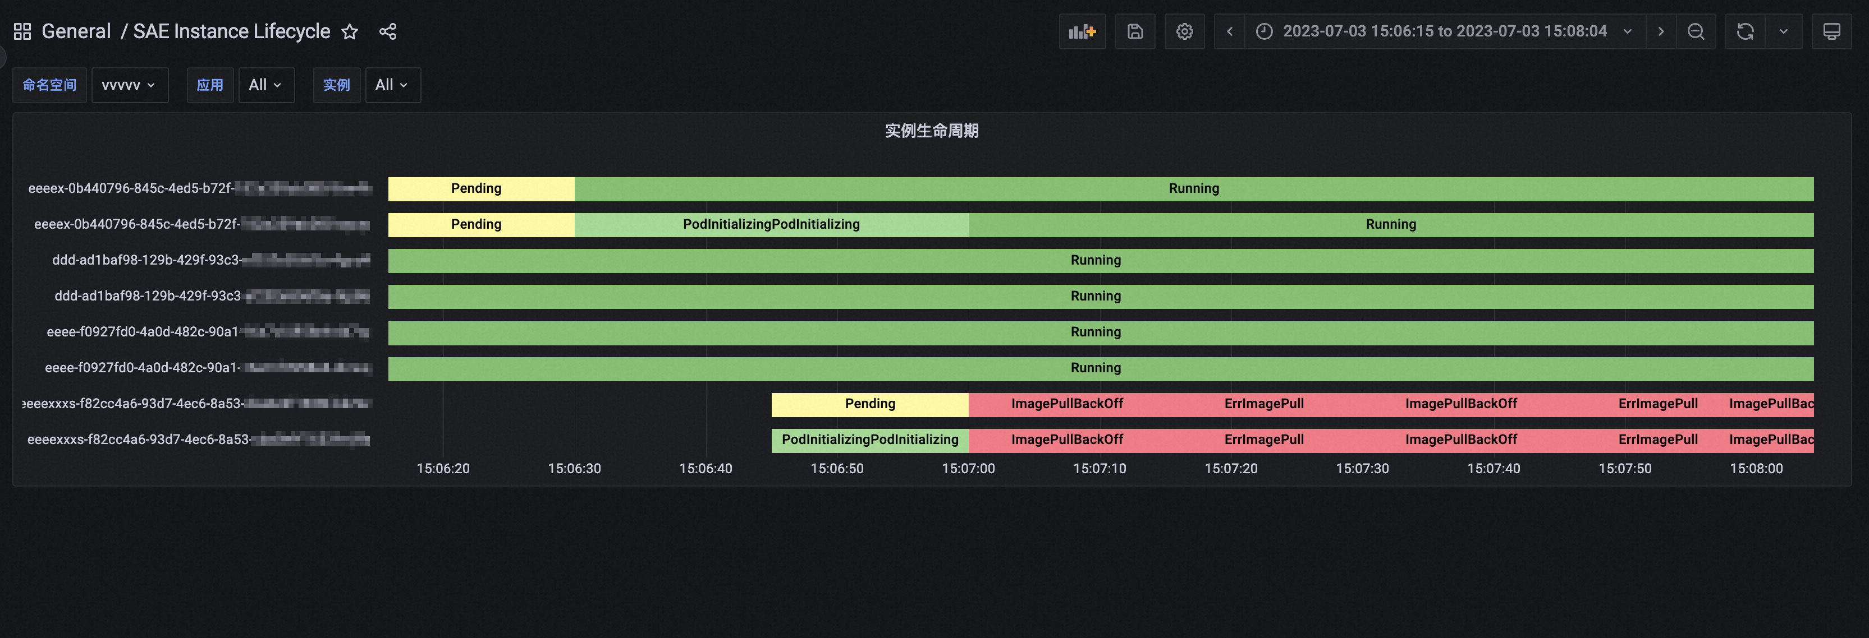Click the Pending segment of the first row
The height and width of the screenshot is (638, 1869).
(x=481, y=188)
